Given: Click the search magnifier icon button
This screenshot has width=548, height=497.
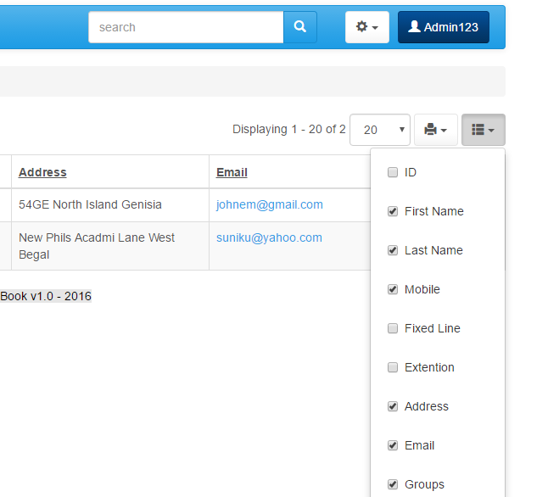Looking at the screenshot, I should click(299, 27).
